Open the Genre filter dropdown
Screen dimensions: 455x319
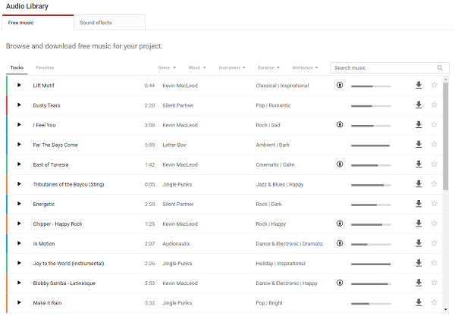click(x=167, y=67)
